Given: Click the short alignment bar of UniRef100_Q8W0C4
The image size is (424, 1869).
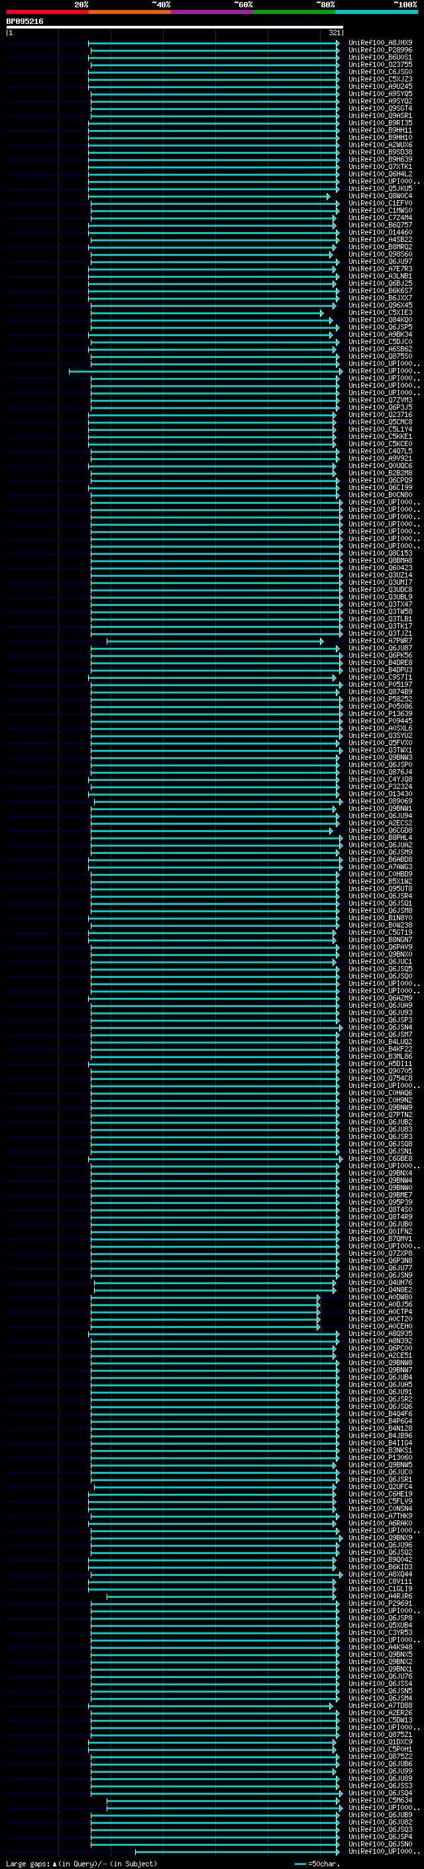Looking at the screenshot, I should coord(210,197).
